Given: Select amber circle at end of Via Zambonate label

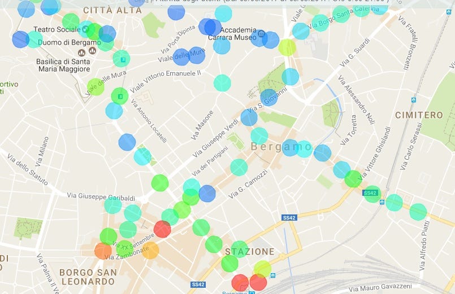Looking at the screenshot, I should coord(150,250).
